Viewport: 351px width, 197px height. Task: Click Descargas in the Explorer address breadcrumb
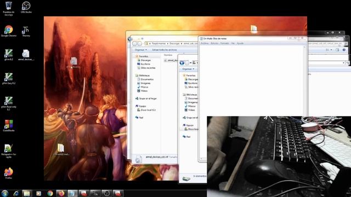coord(174,43)
